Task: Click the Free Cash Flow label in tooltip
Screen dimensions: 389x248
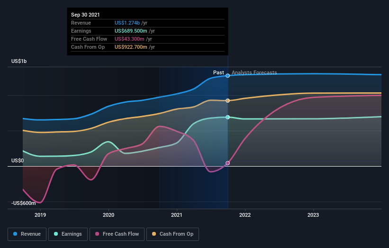Action: point(89,39)
